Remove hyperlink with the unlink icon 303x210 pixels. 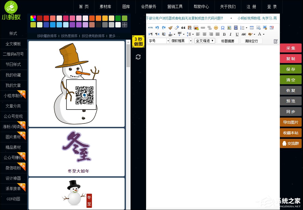[x=209, y=28]
